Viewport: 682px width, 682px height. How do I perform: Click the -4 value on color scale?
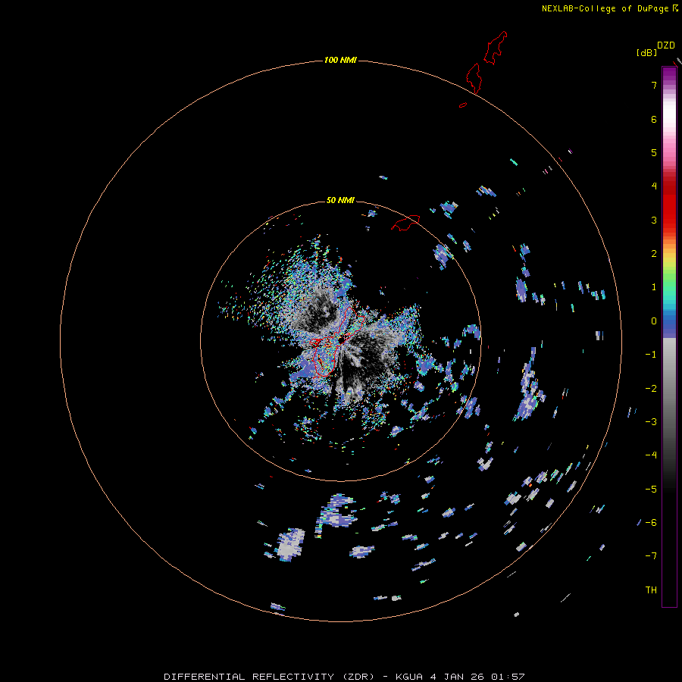pos(651,455)
